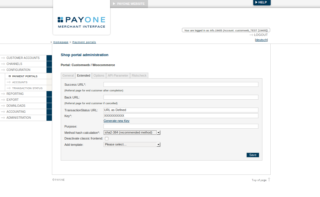Click the square bullet beside Payment Portals

10,76
